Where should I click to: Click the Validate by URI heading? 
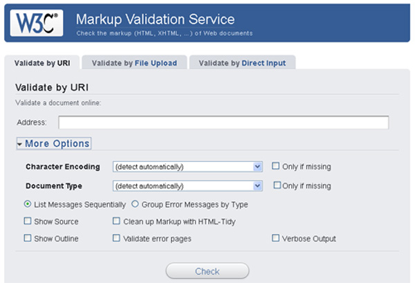click(x=52, y=87)
